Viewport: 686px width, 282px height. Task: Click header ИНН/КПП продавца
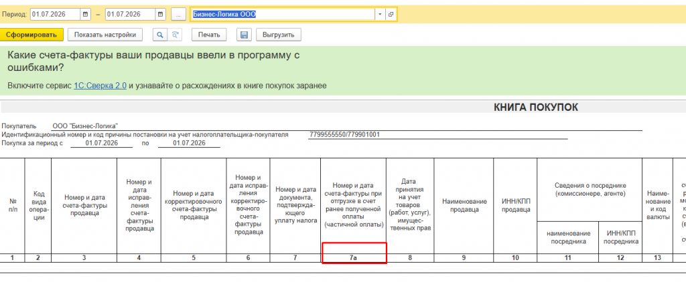pyautogui.click(x=515, y=206)
